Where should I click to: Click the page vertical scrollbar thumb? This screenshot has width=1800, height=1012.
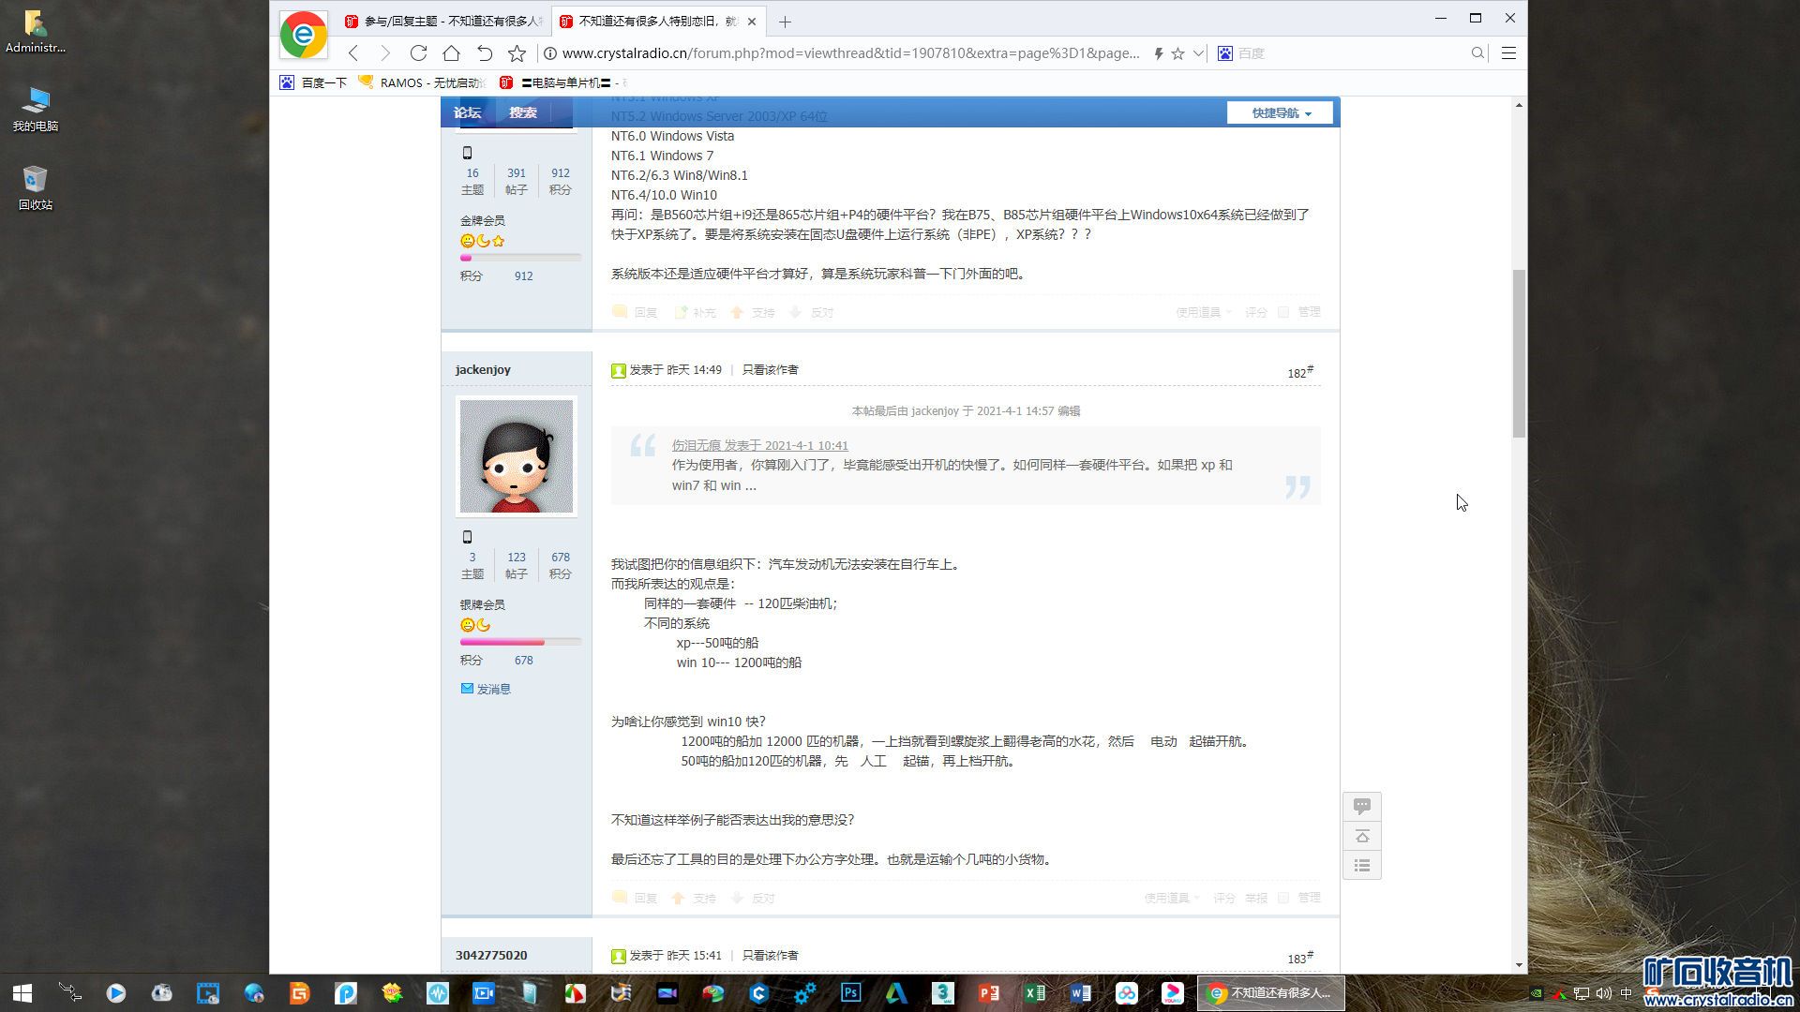[x=1519, y=353]
